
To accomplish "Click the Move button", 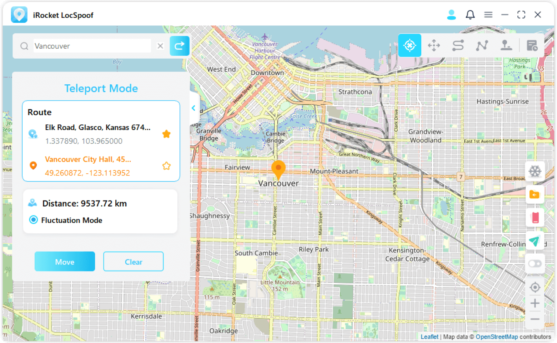I will click(65, 262).
